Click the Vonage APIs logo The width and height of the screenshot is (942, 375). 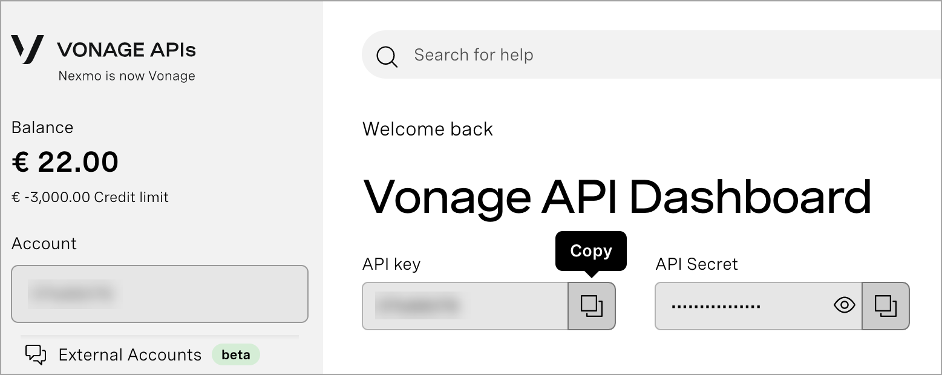tap(103, 50)
